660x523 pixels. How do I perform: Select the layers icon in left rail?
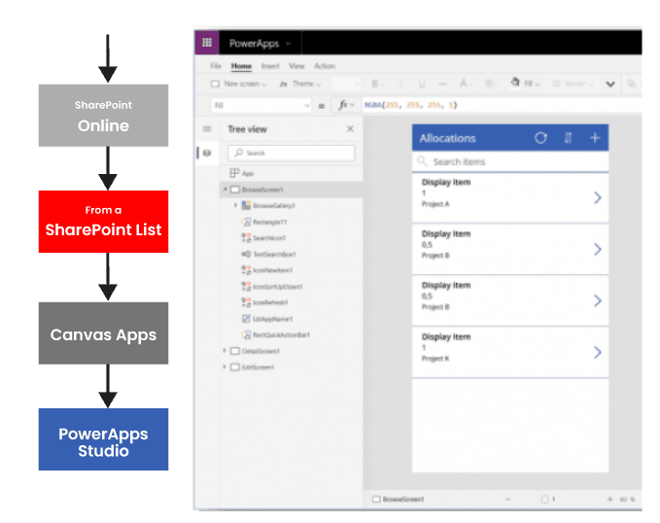click(206, 153)
